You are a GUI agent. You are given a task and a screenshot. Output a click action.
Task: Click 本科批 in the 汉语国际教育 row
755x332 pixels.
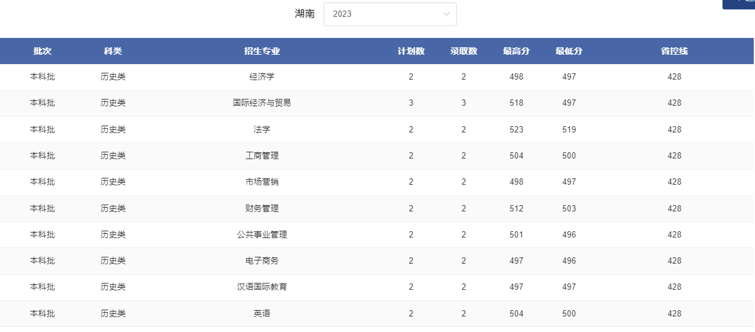pos(42,287)
